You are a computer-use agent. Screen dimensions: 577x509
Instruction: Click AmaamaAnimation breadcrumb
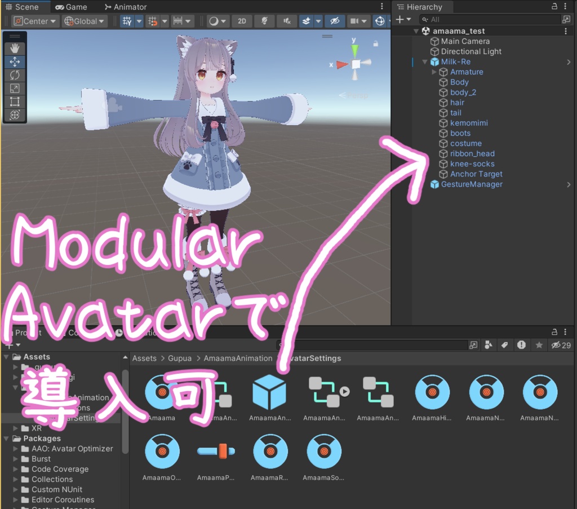pyautogui.click(x=238, y=358)
